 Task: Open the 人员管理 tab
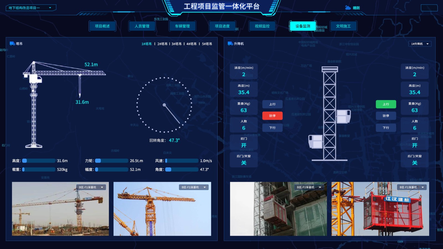click(x=142, y=26)
